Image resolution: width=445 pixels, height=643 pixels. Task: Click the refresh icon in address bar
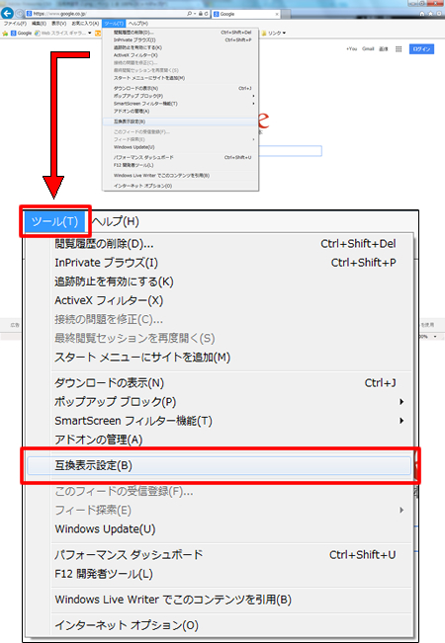point(207,14)
